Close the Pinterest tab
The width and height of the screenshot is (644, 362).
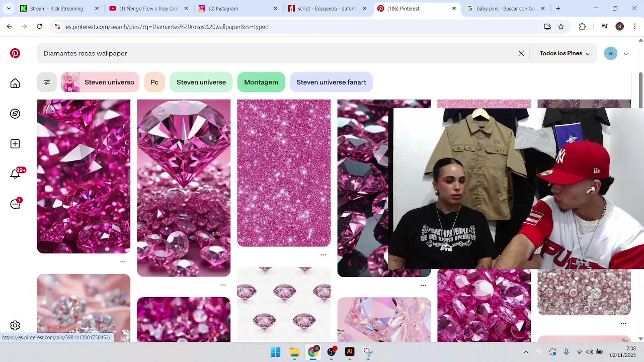454,9
